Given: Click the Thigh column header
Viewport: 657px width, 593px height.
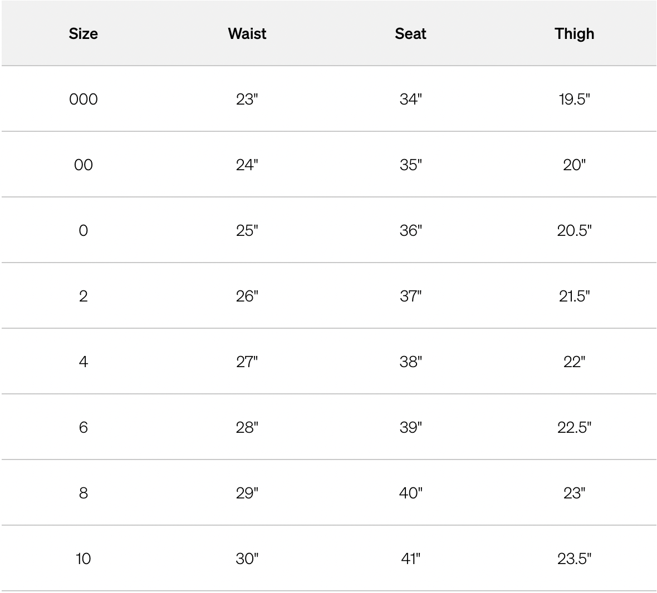Looking at the screenshot, I should coord(574,34).
